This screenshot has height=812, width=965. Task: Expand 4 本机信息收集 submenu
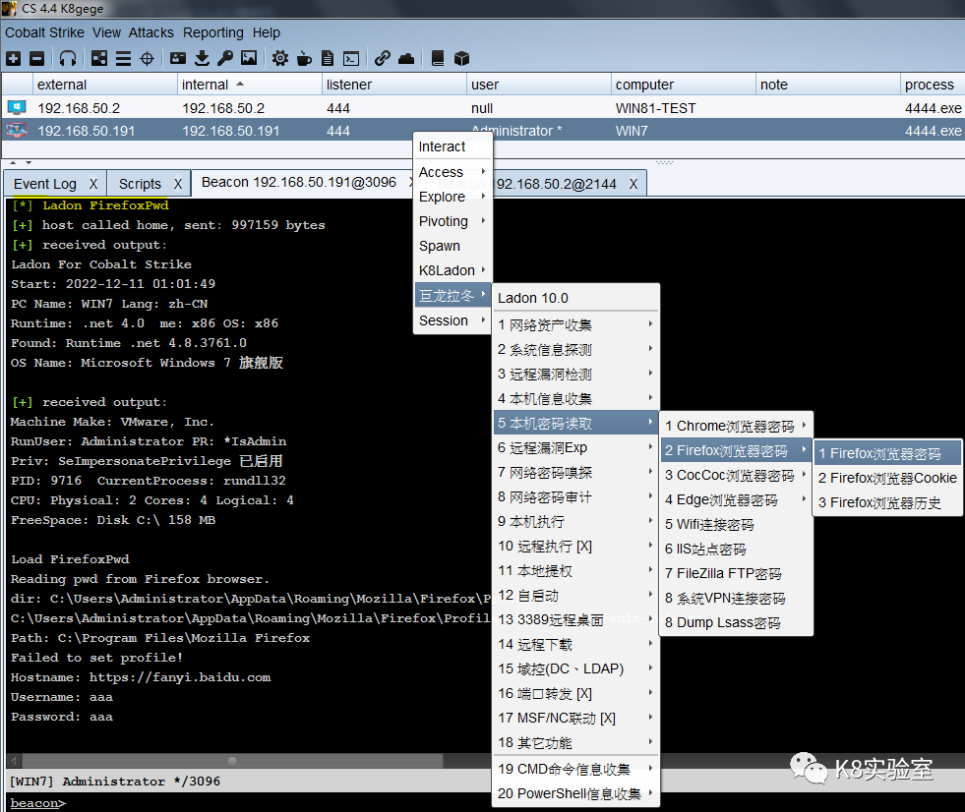575,398
